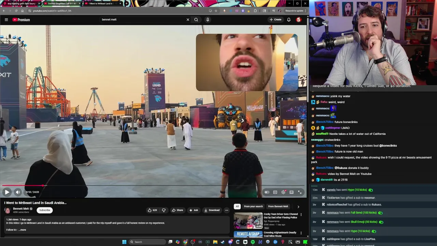Open Steam from taskbar
The image size is (437, 246).
point(223,242)
